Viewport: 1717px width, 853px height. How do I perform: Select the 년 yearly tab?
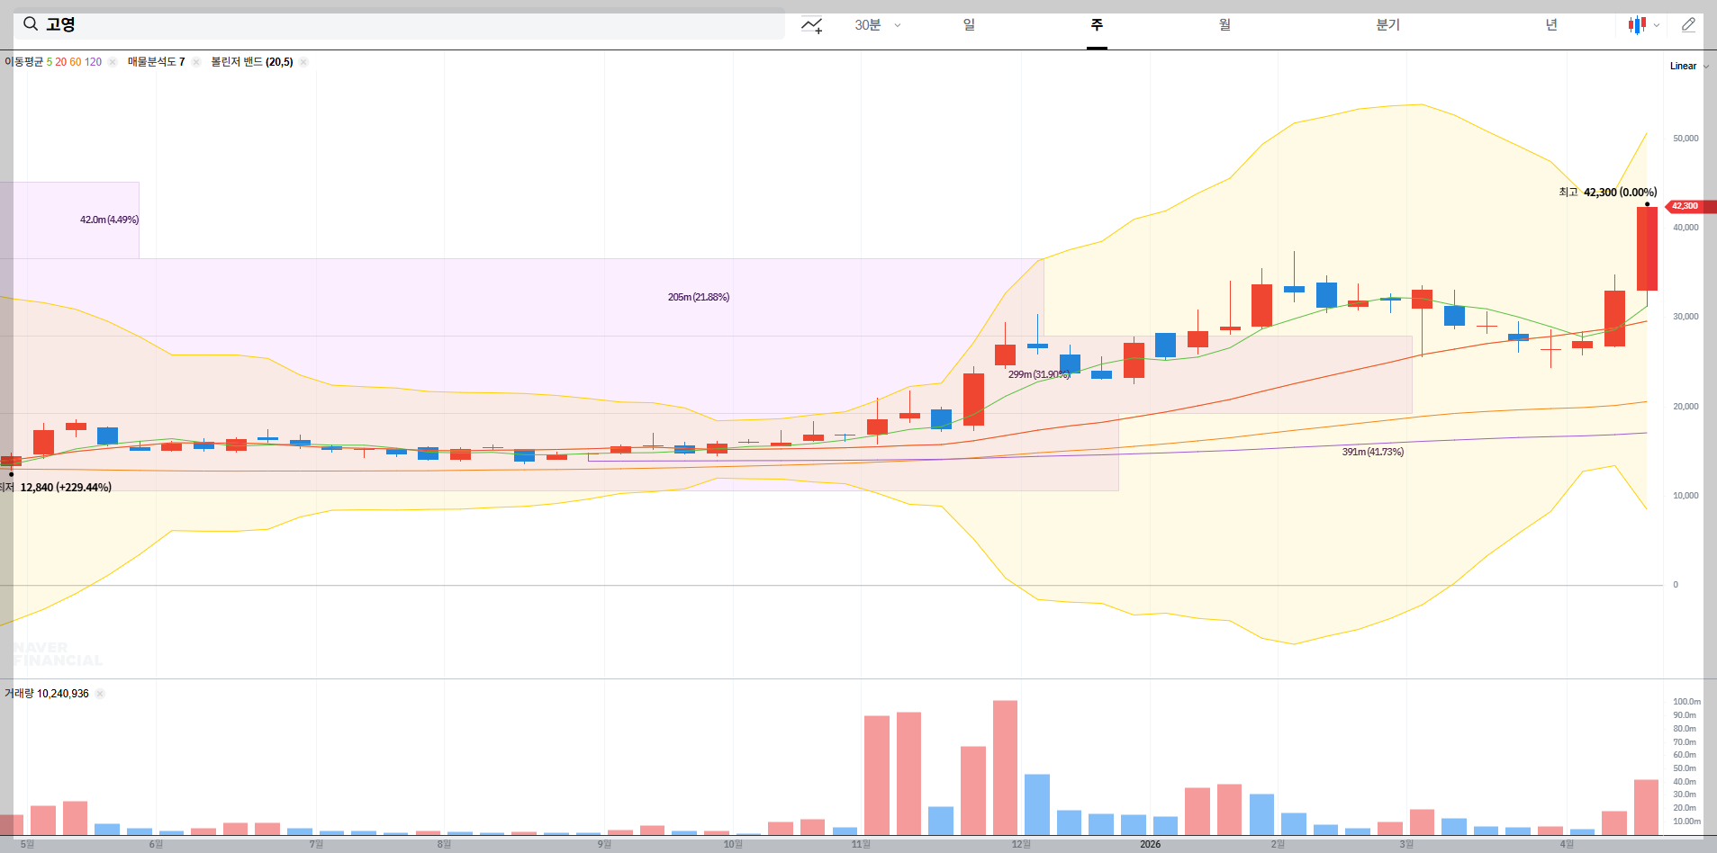(x=1551, y=24)
